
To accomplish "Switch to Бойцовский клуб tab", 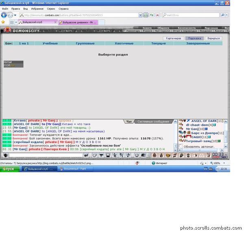I will pos(37,22).
